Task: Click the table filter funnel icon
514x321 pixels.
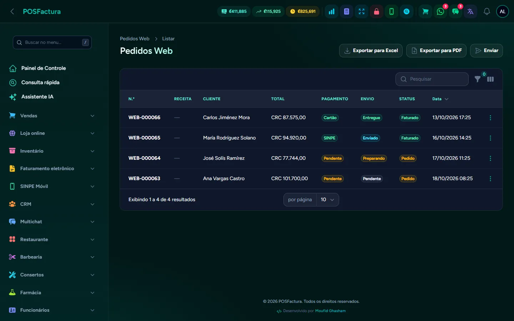Action: 478,79
